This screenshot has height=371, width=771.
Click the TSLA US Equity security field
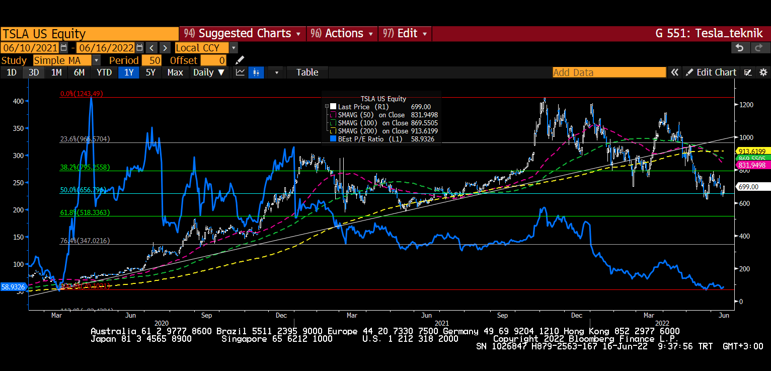coord(90,34)
